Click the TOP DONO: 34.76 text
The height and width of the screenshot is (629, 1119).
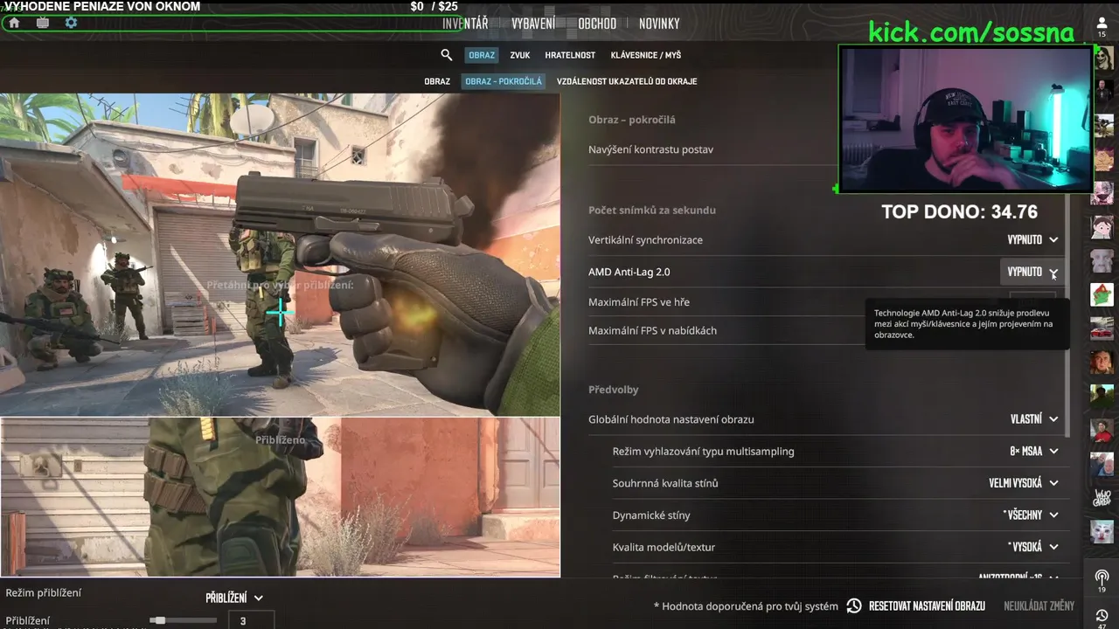pyautogui.click(x=959, y=212)
